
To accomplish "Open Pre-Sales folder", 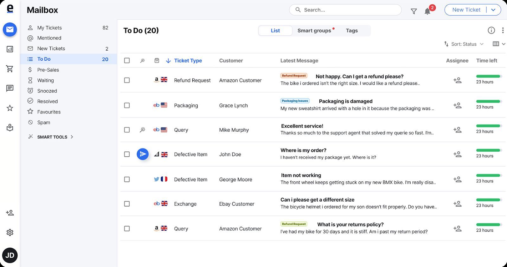I will tap(68, 70).
